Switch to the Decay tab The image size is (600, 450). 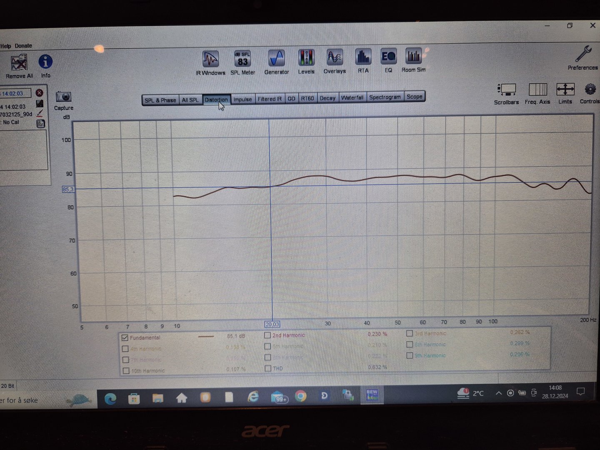(x=327, y=98)
